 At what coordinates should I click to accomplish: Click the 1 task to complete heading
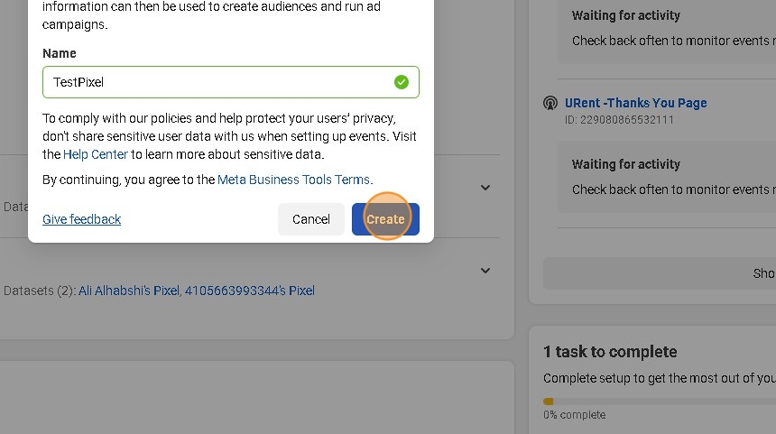pyautogui.click(x=610, y=352)
